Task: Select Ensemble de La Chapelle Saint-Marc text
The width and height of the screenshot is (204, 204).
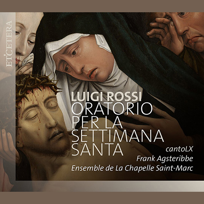Action: tap(132, 168)
